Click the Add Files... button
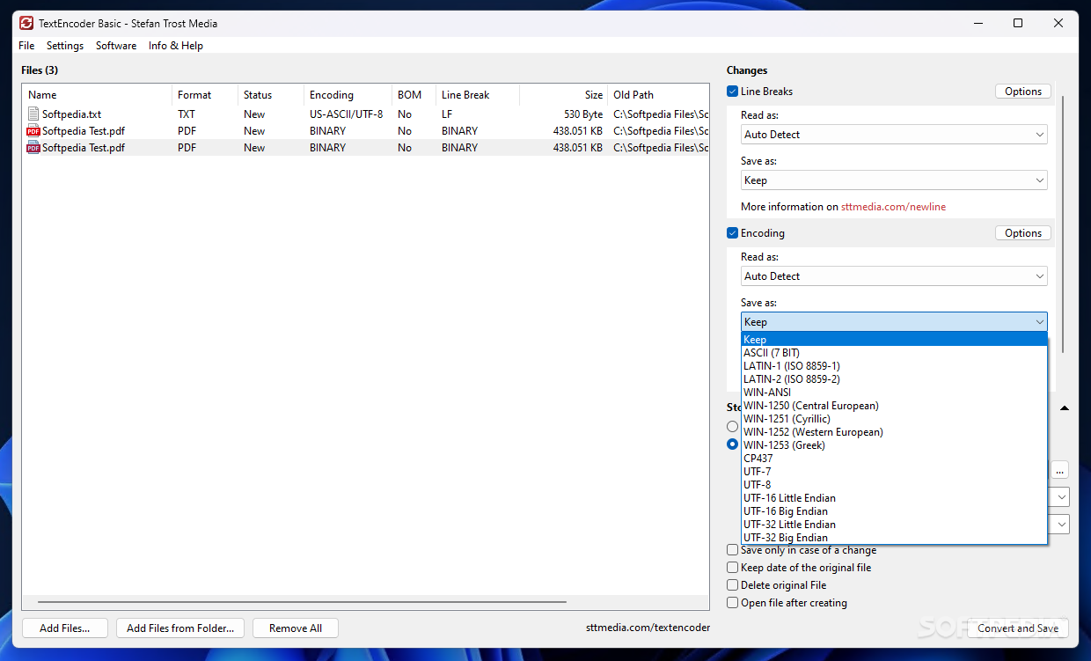Image resolution: width=1091 pixels, height=661 pixels. pyautogui.click(x=65, y=628)
